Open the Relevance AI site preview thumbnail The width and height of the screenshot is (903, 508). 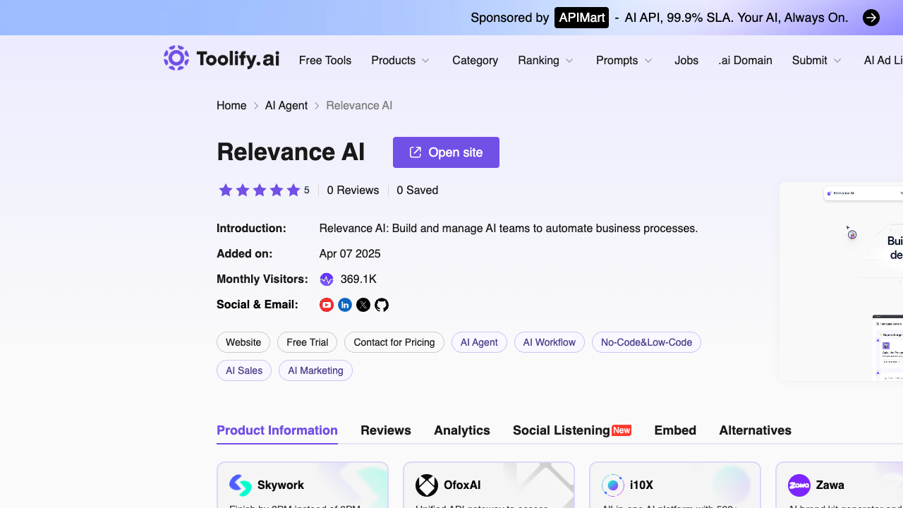[x=841, y=282]
